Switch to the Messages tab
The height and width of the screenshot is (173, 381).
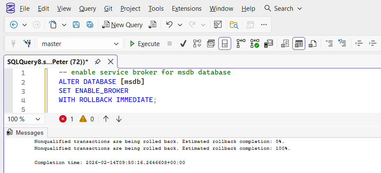click(x=25, y=133)
